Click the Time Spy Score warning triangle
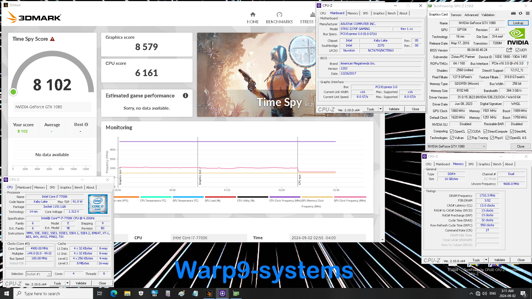 52,39
